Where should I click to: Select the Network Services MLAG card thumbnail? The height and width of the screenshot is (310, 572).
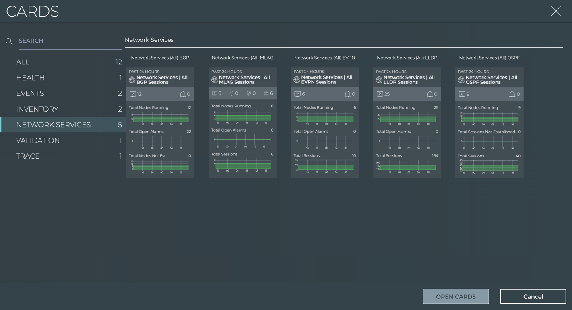(242, 122)
